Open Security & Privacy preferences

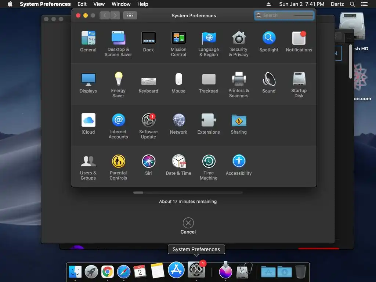[239, 44]
